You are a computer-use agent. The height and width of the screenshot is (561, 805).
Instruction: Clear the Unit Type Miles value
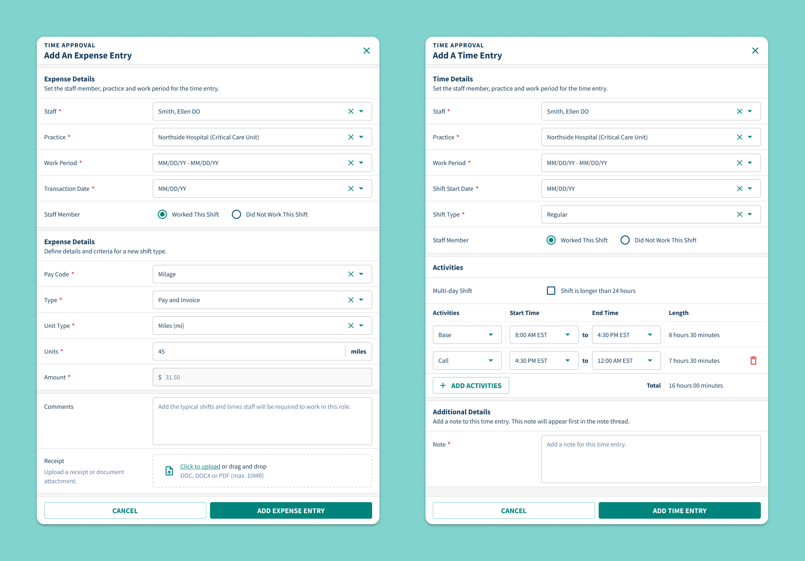click(351, 326)
